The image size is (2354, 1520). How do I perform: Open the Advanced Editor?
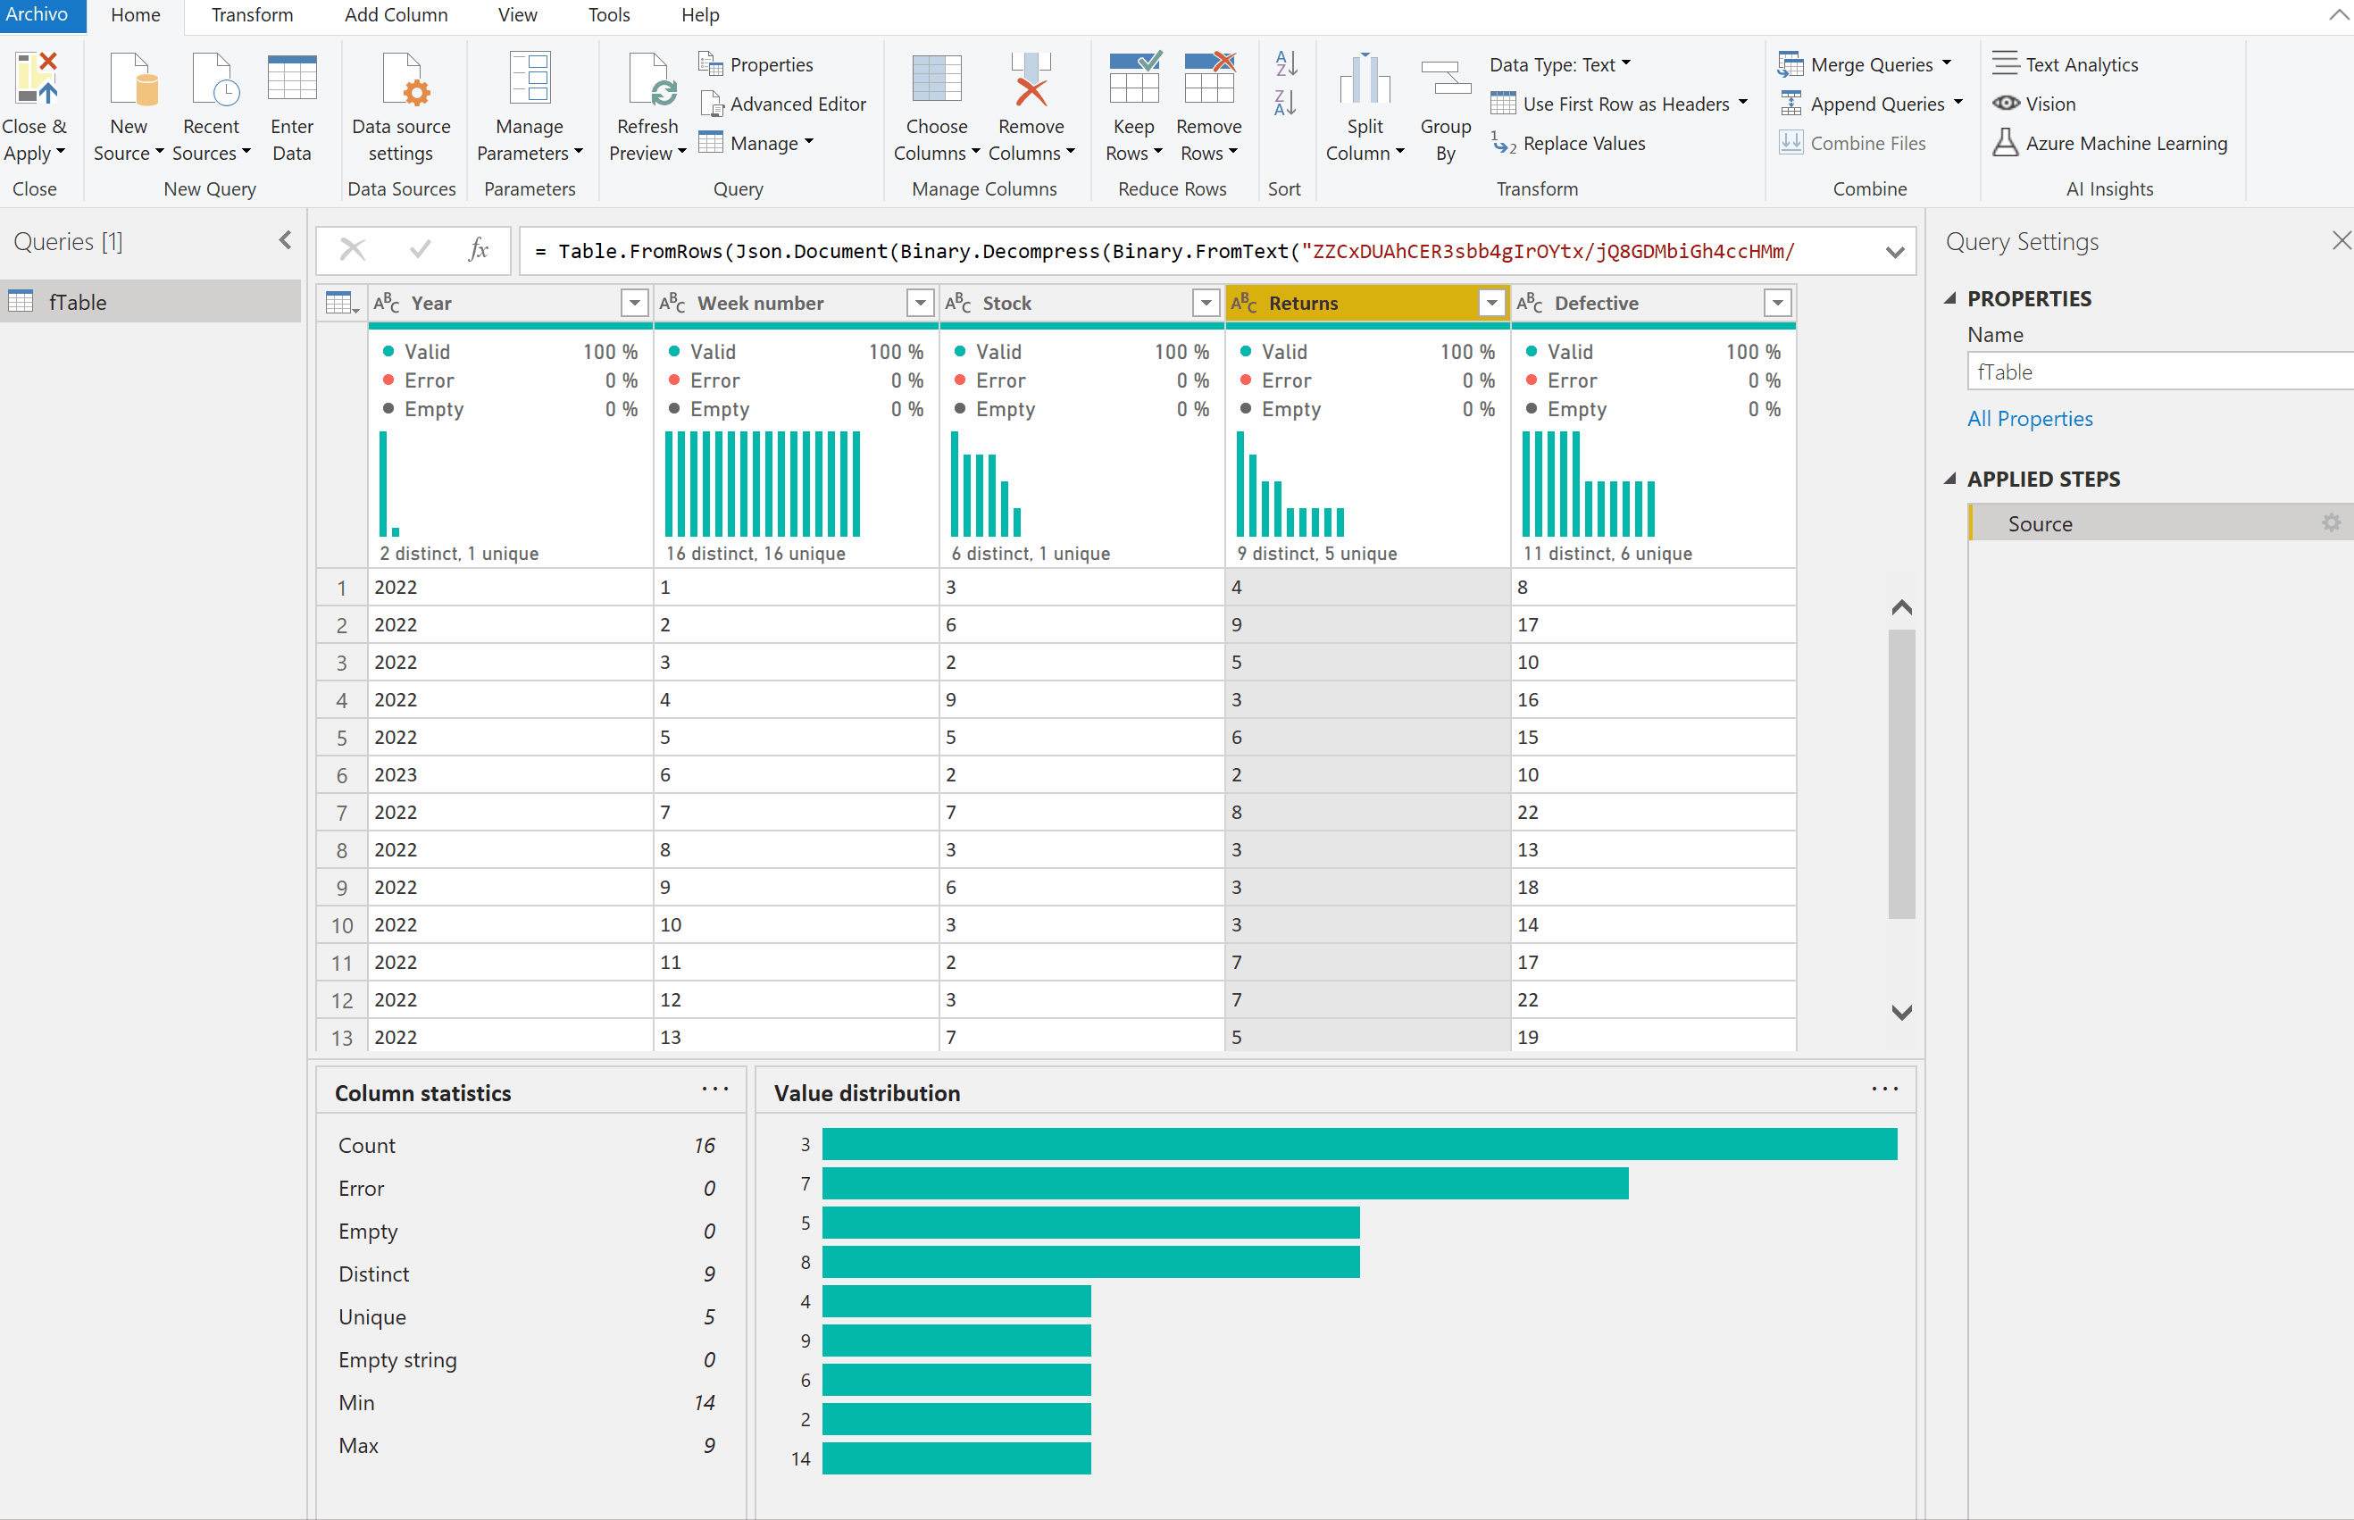coord(782,104)
